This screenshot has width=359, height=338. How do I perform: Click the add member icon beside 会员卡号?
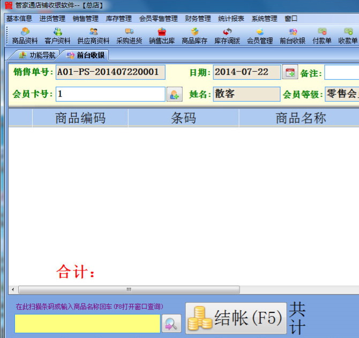tap(175, 94)
